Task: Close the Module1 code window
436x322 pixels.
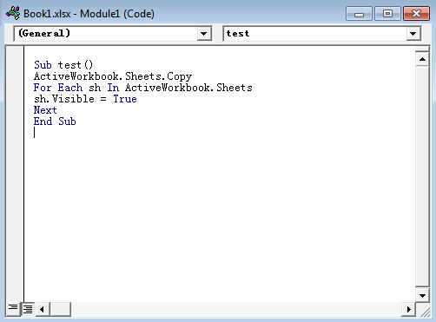Action: [416, 14]
